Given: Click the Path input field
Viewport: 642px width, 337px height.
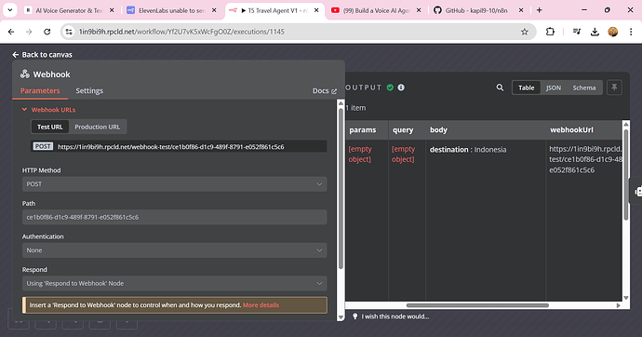Looking at the screenshot, I should [x=174, y=217].
